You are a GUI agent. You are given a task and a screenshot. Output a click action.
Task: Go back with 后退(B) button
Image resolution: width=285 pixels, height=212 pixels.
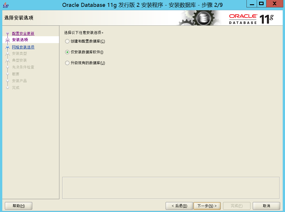(x=179, y=206)
